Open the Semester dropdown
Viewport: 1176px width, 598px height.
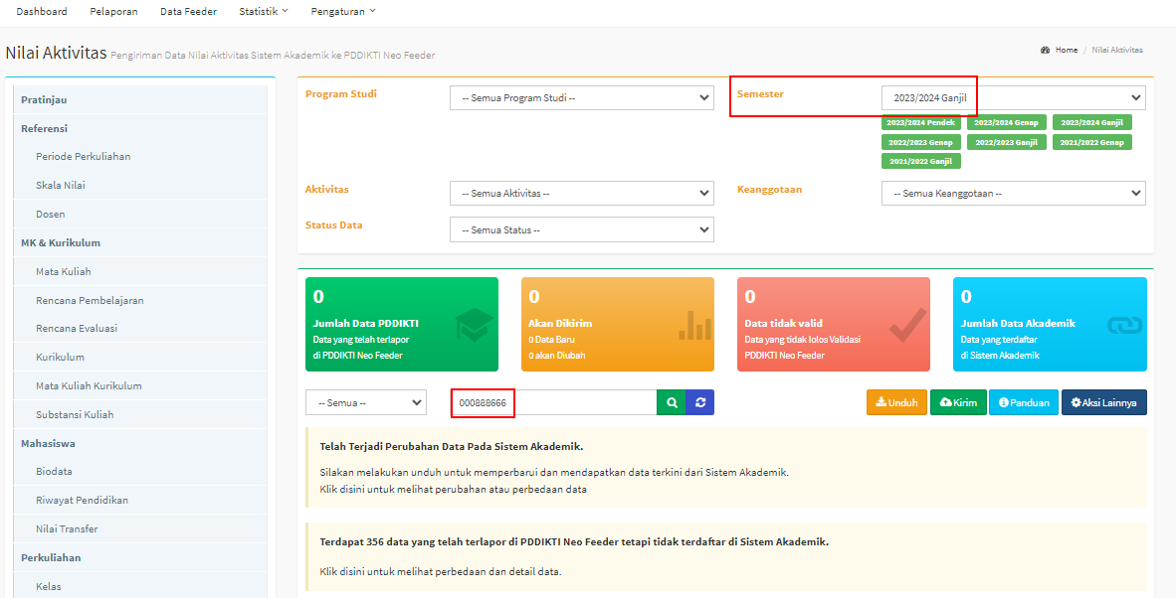[1013, 98]
